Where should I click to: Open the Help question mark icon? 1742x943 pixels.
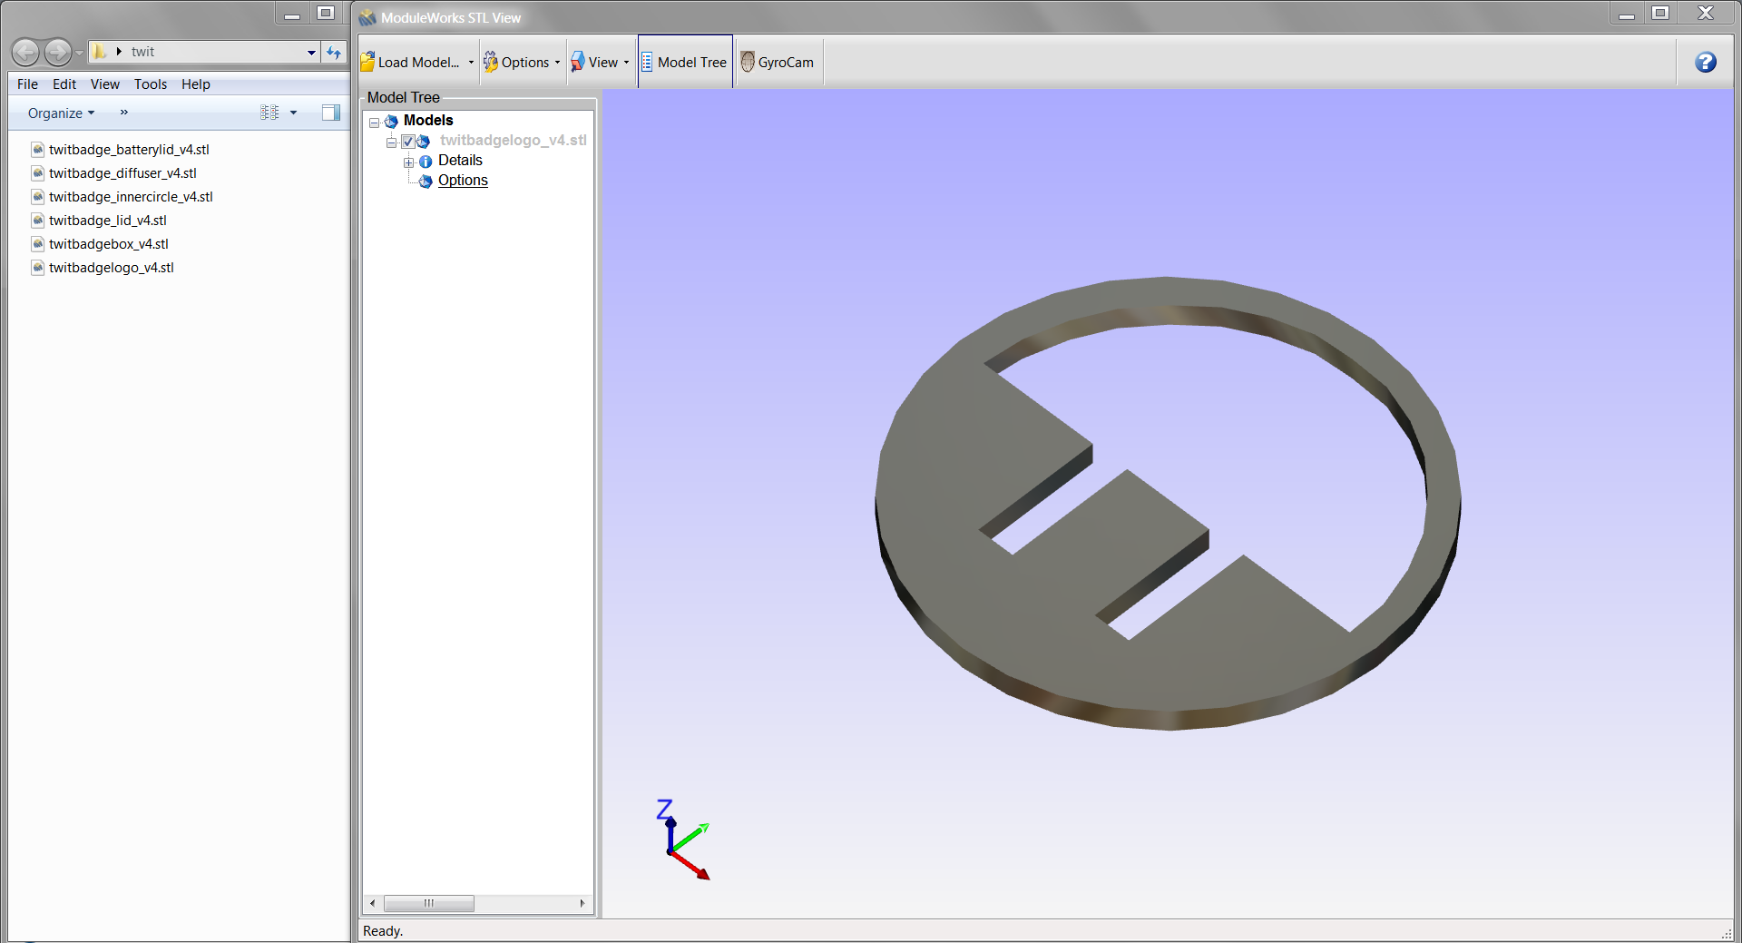point(1705,62)
